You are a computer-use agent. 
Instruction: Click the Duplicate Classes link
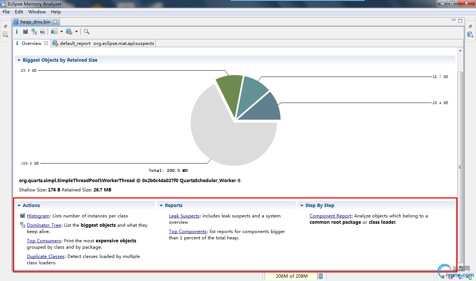coord(45,256)
